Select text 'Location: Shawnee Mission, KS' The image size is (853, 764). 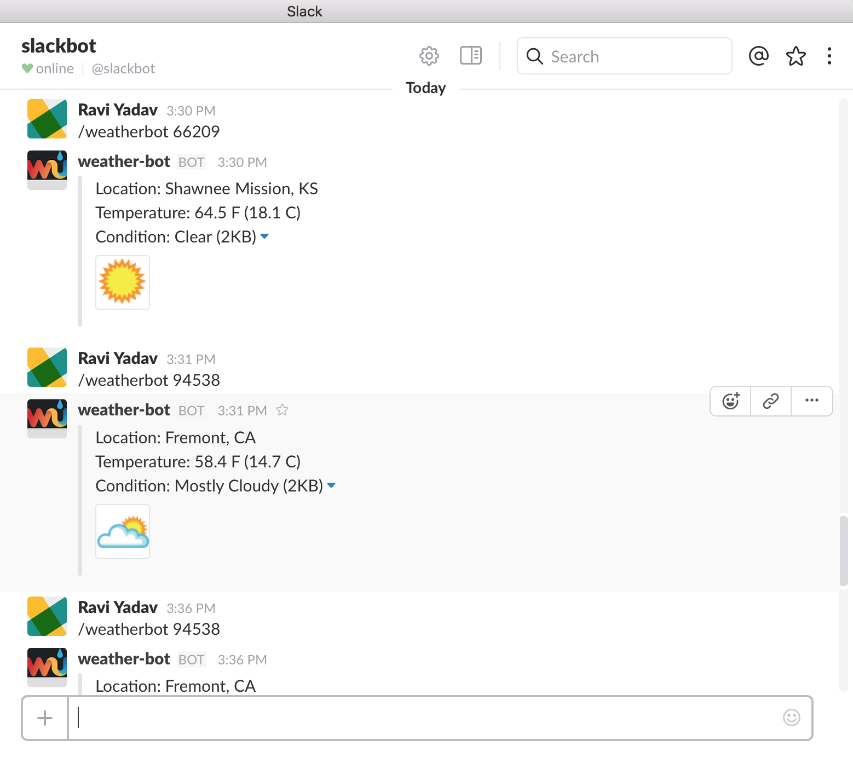pos(206,189)
